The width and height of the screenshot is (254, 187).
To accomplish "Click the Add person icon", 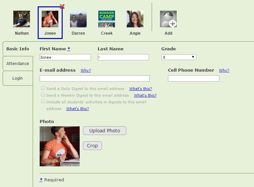I will [168, 19].
